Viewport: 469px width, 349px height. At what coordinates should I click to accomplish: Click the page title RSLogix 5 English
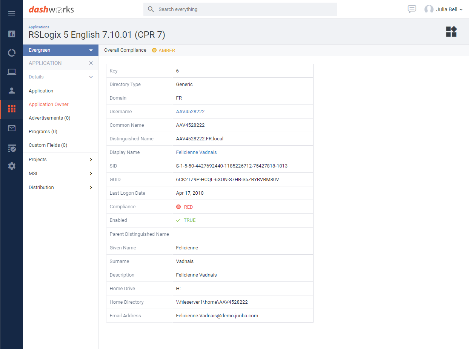97,35
